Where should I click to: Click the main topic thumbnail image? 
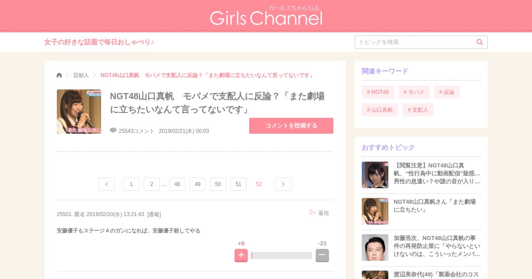click(79, 112)
